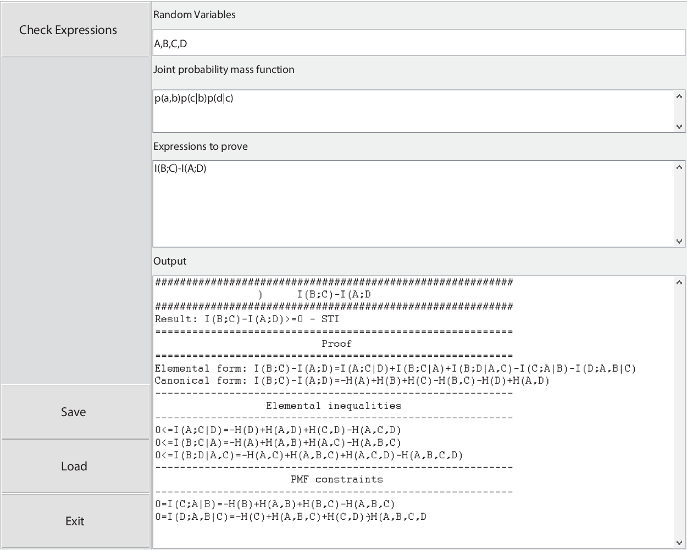Click the 'Expressions to prove' label

pyautogui.click(x=201, y=147)
